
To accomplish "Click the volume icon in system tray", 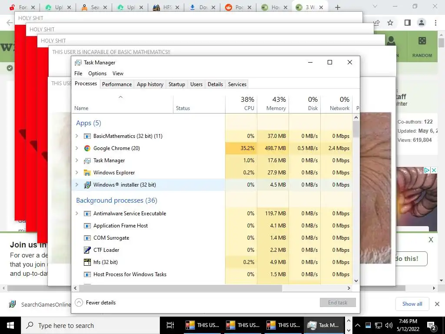I will [389, 325].
